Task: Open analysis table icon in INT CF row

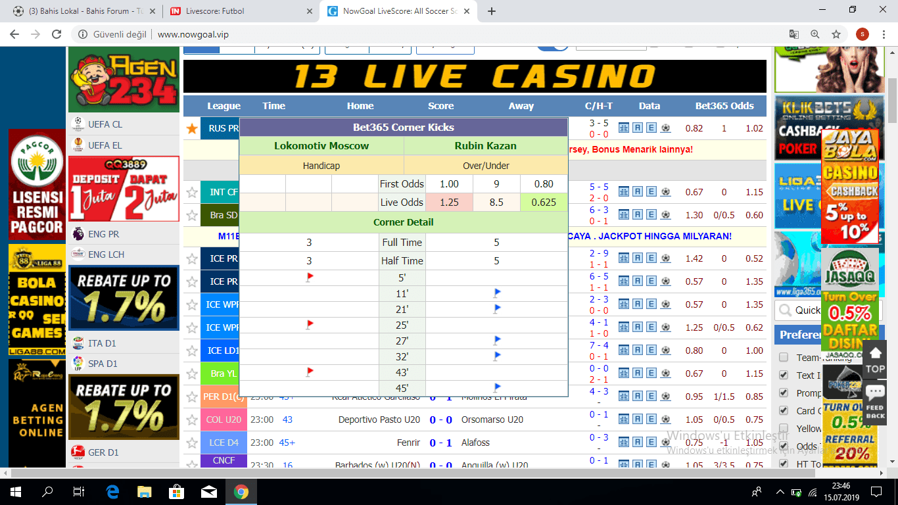Action: 624,192
